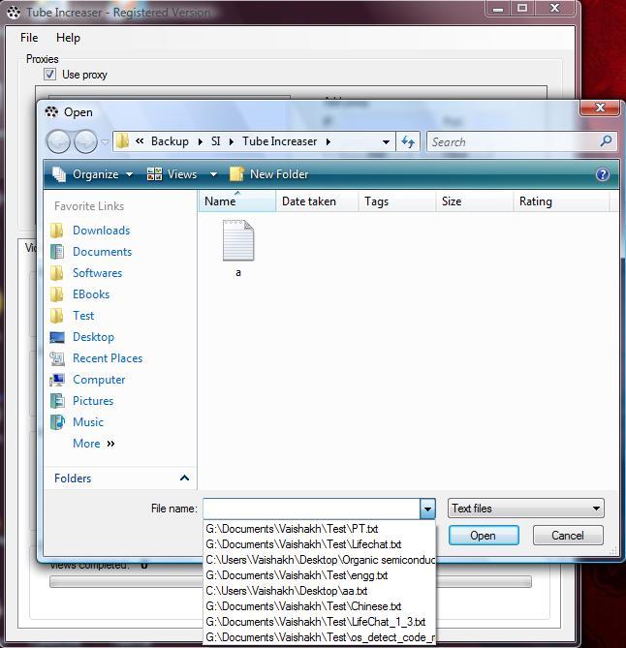This screenshot has height=648, width=626.
Task: Click the refresh arrows icon beside address bar
Action: [x=408, y=141]
